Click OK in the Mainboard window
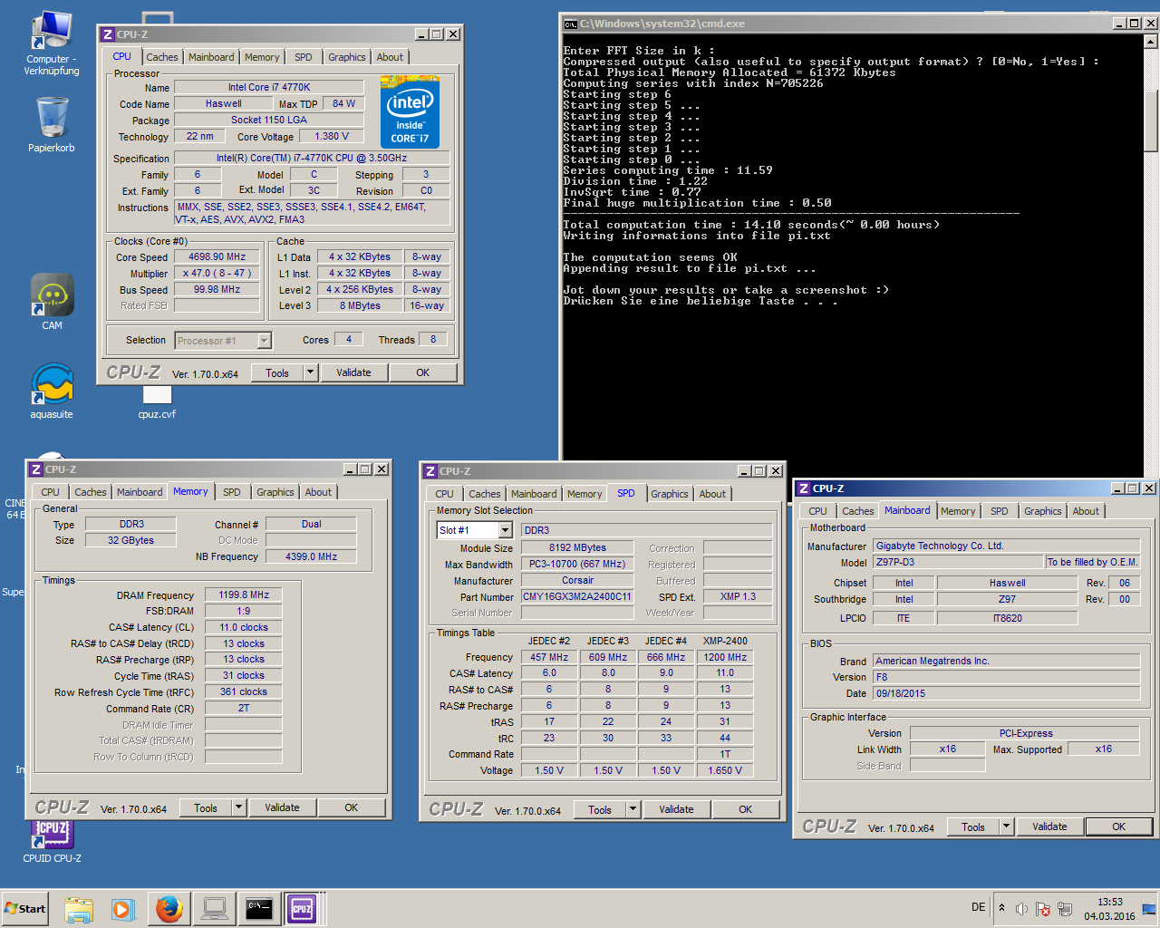 [x=1119, y=826]
